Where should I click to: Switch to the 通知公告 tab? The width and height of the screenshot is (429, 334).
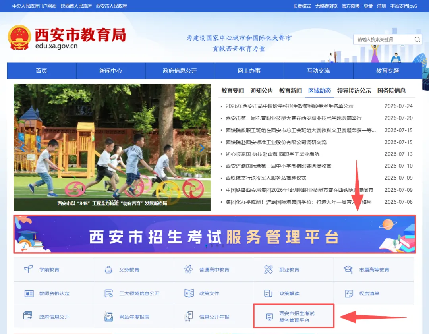coord(261,91)
